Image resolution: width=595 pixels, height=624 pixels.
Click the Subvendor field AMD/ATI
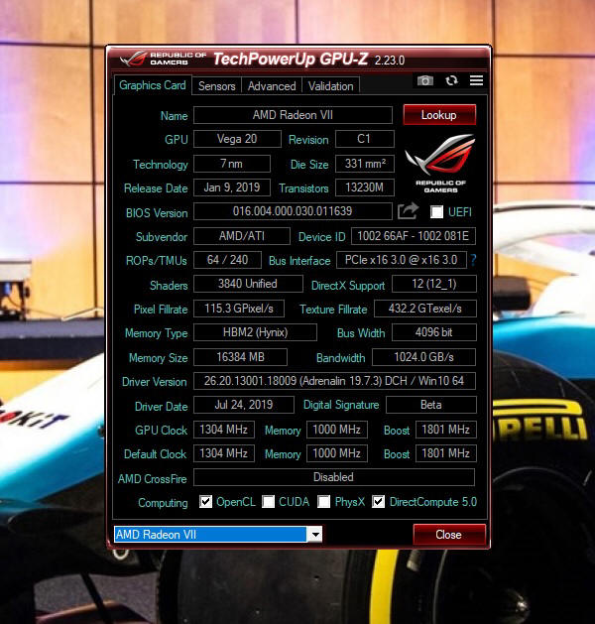(242, 236)
